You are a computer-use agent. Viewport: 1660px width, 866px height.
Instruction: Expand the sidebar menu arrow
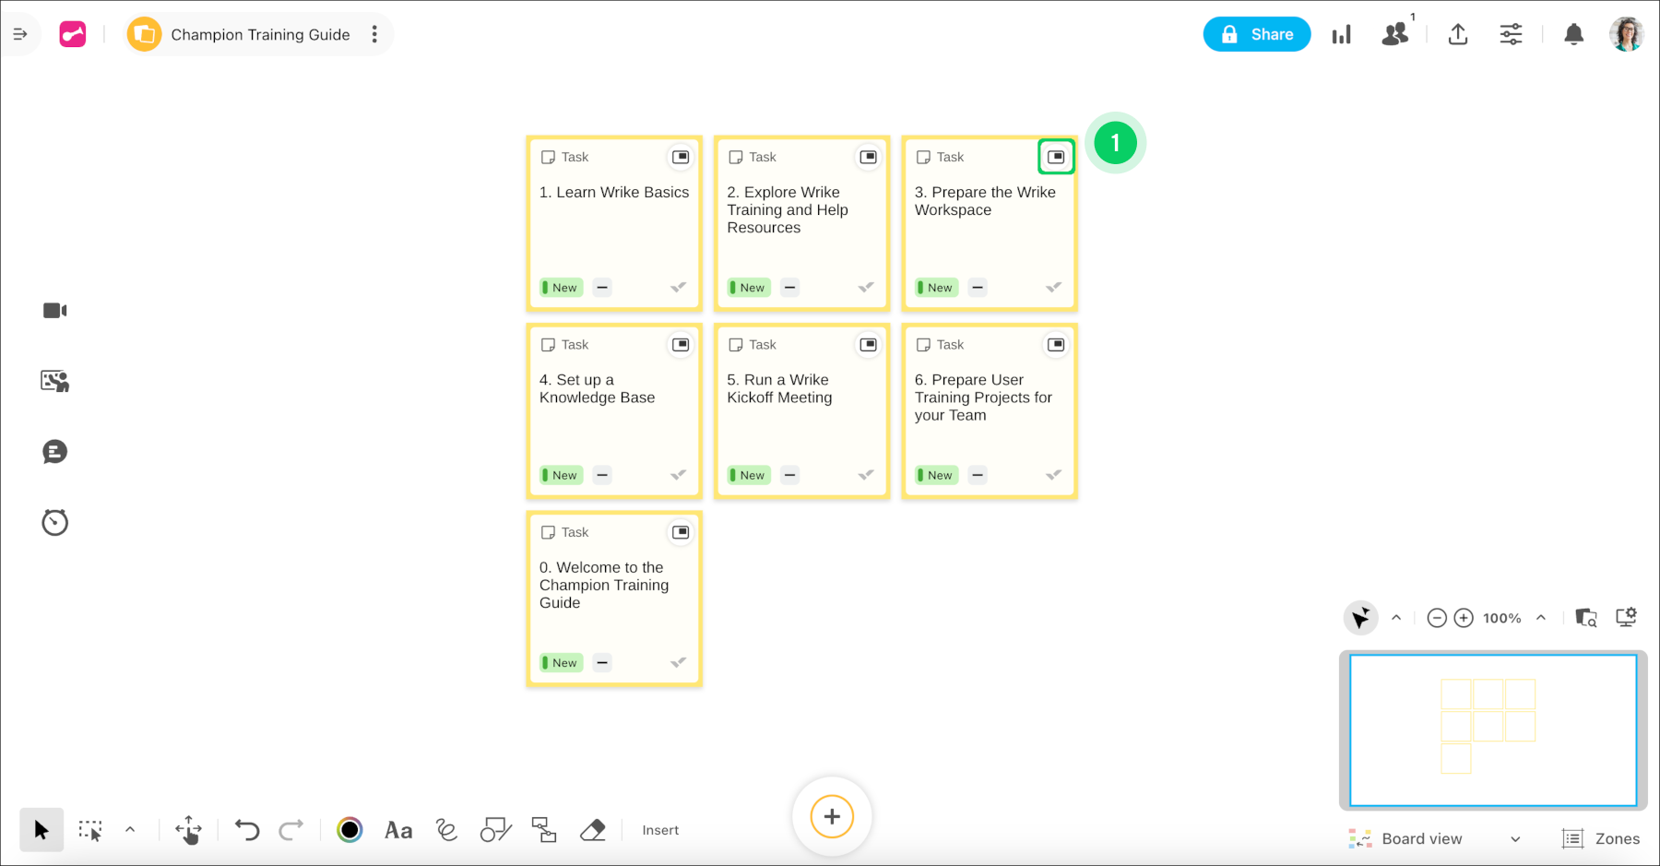point(19,34)
